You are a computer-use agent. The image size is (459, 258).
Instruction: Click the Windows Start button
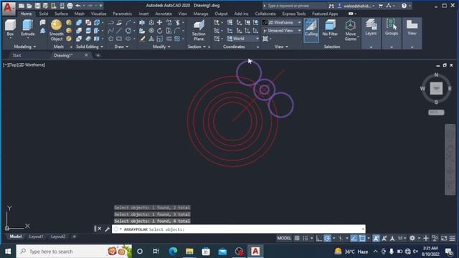[x=8, y=252]
